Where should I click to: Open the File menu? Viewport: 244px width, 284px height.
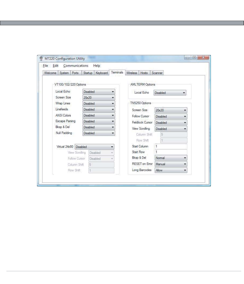click(x=45, y=66)
